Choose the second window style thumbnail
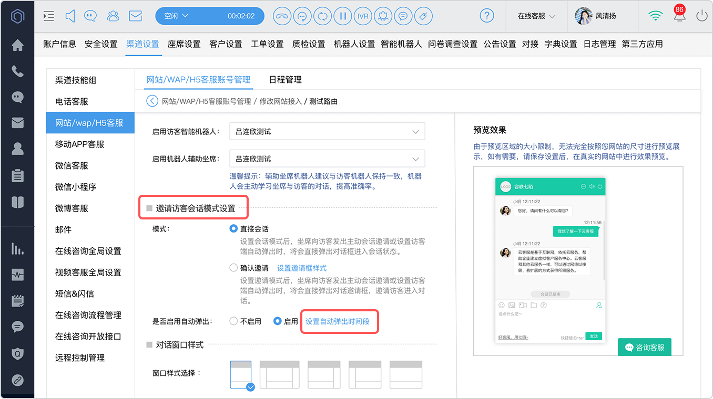The height and width of the screenshot is (399, 713). click(279, 374)
